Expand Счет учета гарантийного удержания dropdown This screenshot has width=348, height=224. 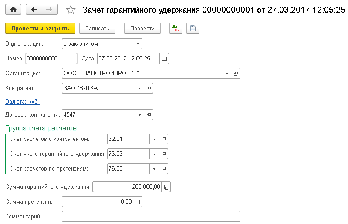(154, 154)
